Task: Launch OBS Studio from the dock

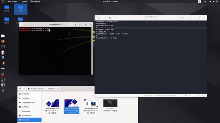Action: pyautogui.click(x=3, y=80)
